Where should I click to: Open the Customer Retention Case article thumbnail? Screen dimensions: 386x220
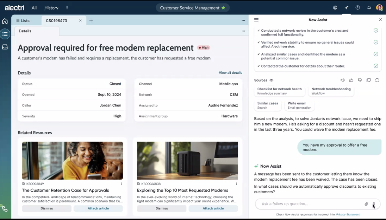tap(73, 161)
